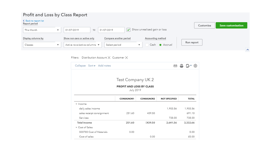Toggle Show unrealised gain or loss checkbox
Screen dimensions: 271x152
click(x=129, y=30)
